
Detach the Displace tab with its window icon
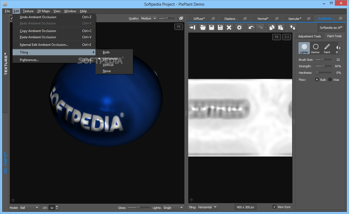pos(245,18)
